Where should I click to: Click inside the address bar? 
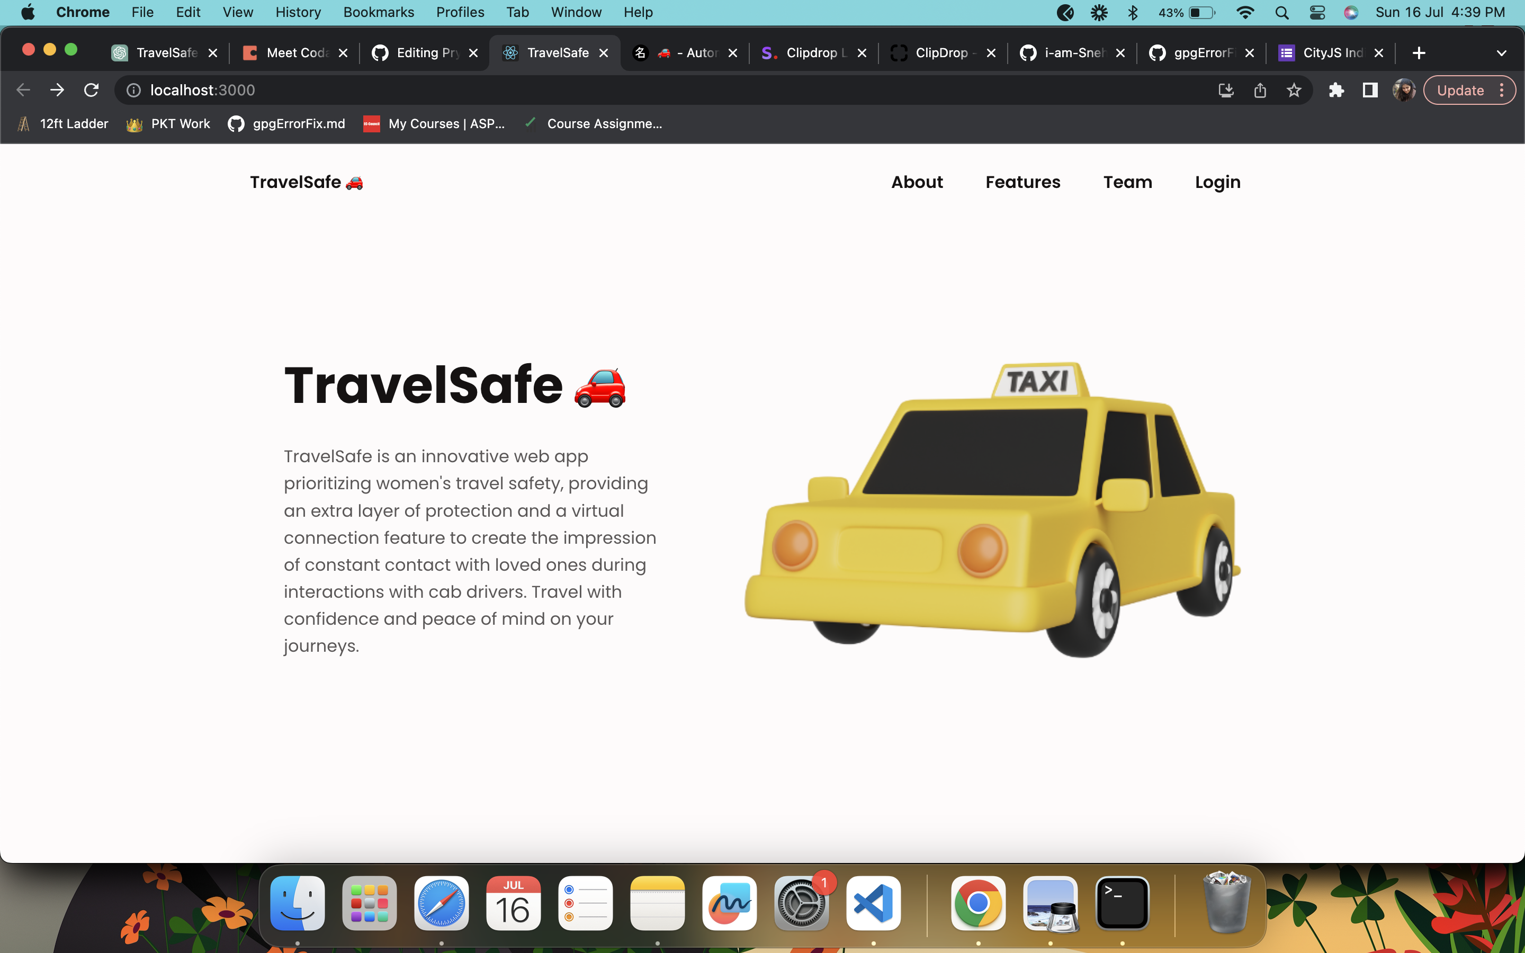(441, 89)
